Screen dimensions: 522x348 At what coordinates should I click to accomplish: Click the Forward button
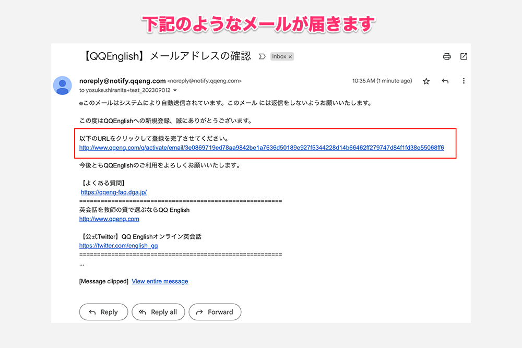(215, 312)
